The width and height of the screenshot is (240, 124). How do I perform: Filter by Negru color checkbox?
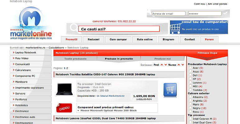point(190,108)
